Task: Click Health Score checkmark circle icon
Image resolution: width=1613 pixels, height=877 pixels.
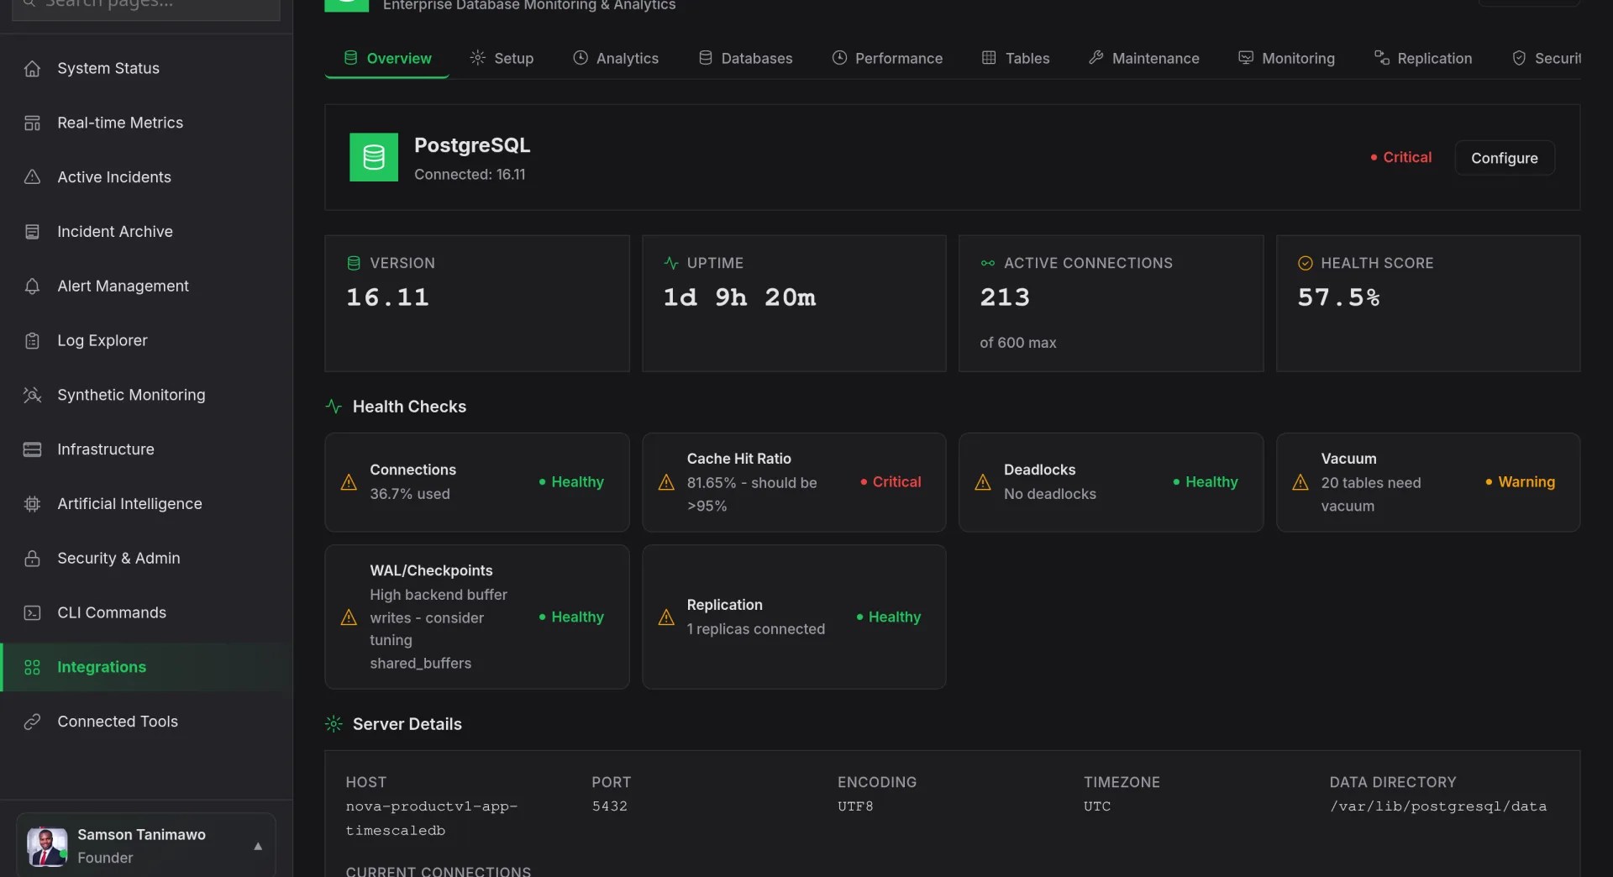Action: 1305,263
